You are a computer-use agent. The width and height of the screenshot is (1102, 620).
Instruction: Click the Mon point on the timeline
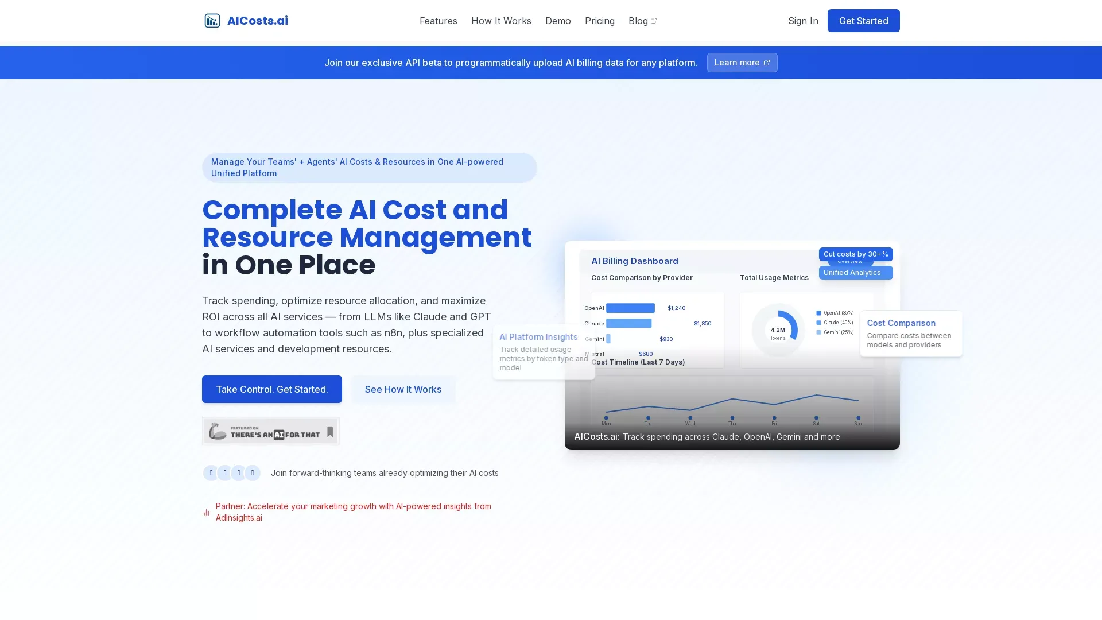pos(606,418)
